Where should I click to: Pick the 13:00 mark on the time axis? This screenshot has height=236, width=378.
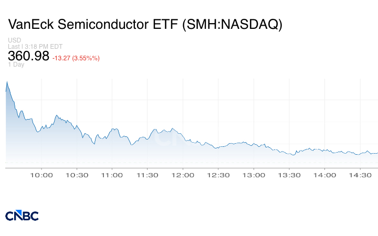pos(253,175)
